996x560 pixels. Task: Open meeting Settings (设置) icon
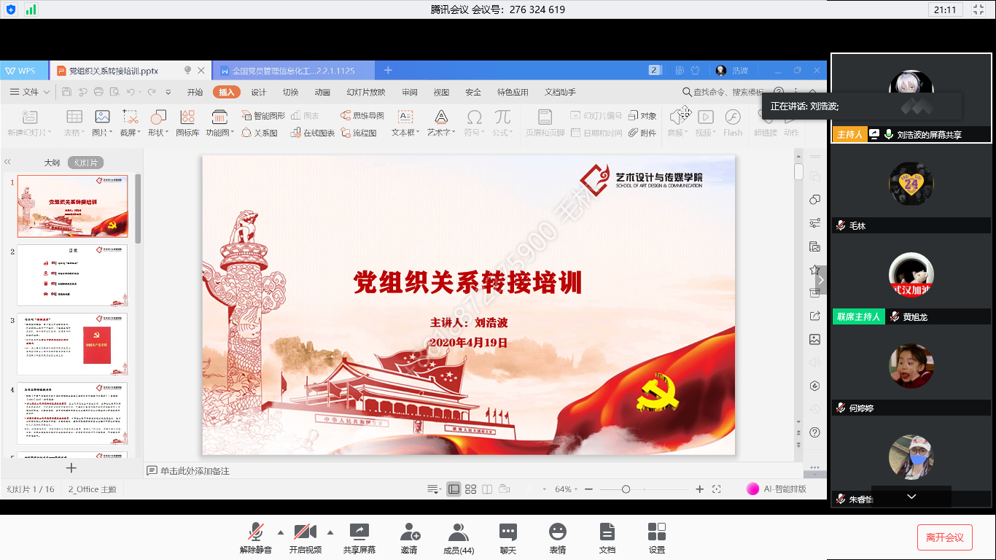point(656,532)
